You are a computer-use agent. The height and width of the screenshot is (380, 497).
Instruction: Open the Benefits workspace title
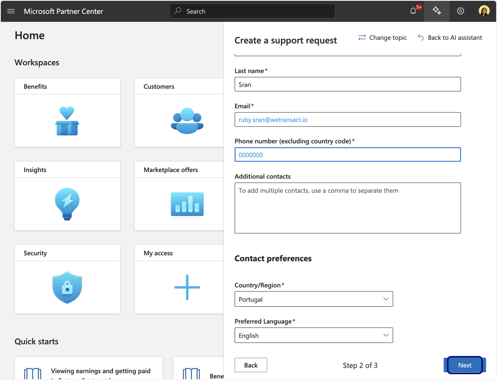pos(35,87)
